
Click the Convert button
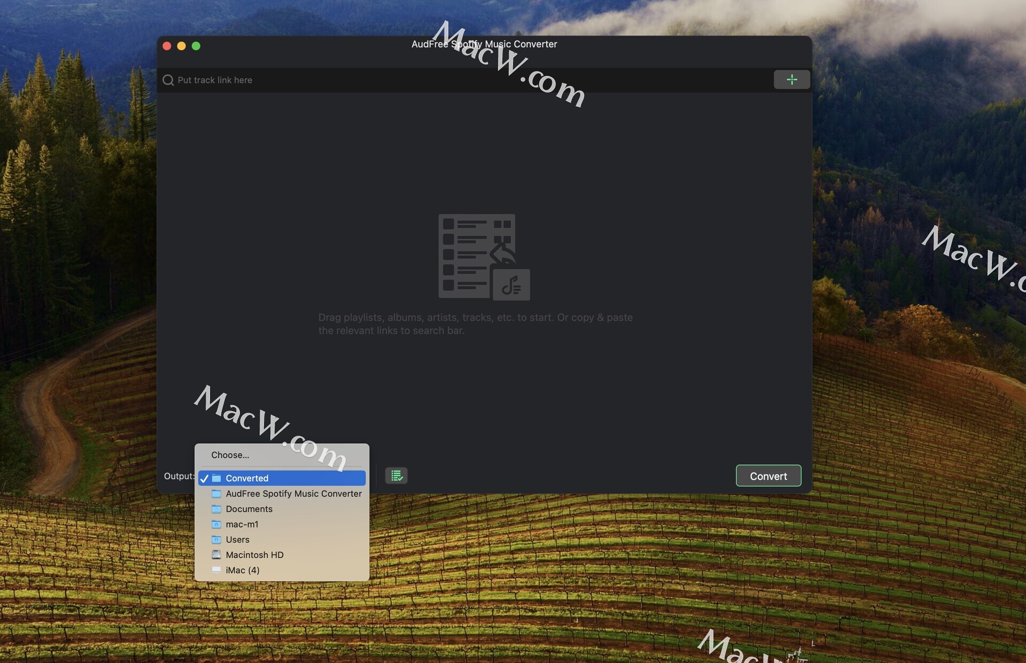tap(768, 476)
